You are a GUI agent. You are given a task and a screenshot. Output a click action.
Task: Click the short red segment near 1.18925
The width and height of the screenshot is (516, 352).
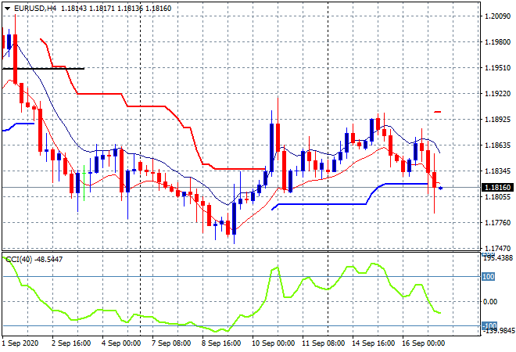point(437,112)
